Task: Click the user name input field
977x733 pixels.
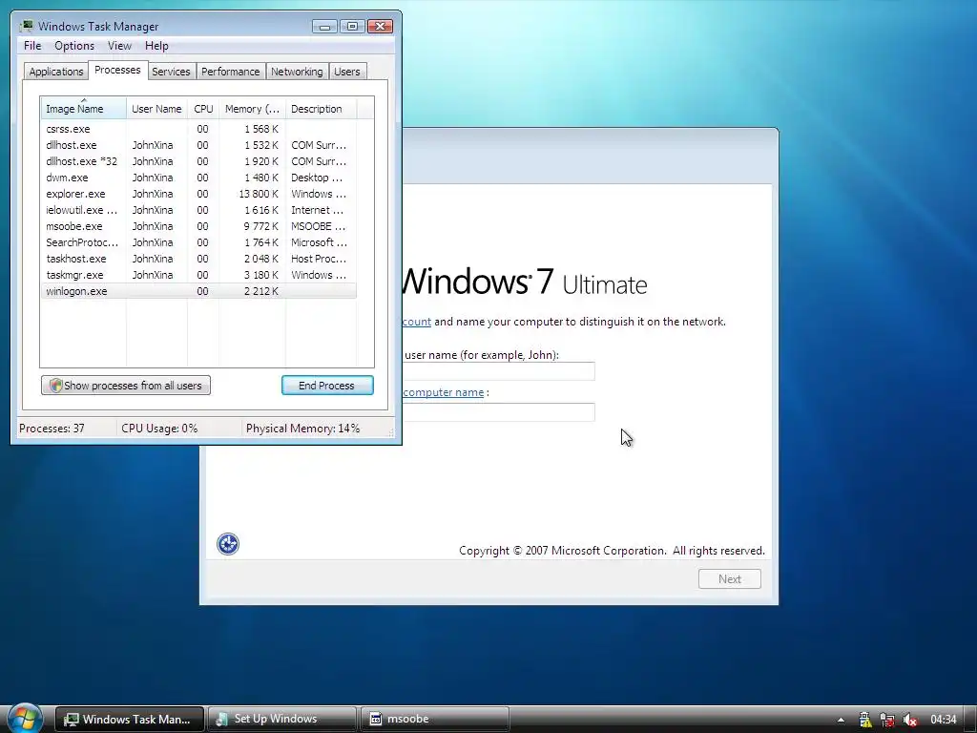Action: 498,371
